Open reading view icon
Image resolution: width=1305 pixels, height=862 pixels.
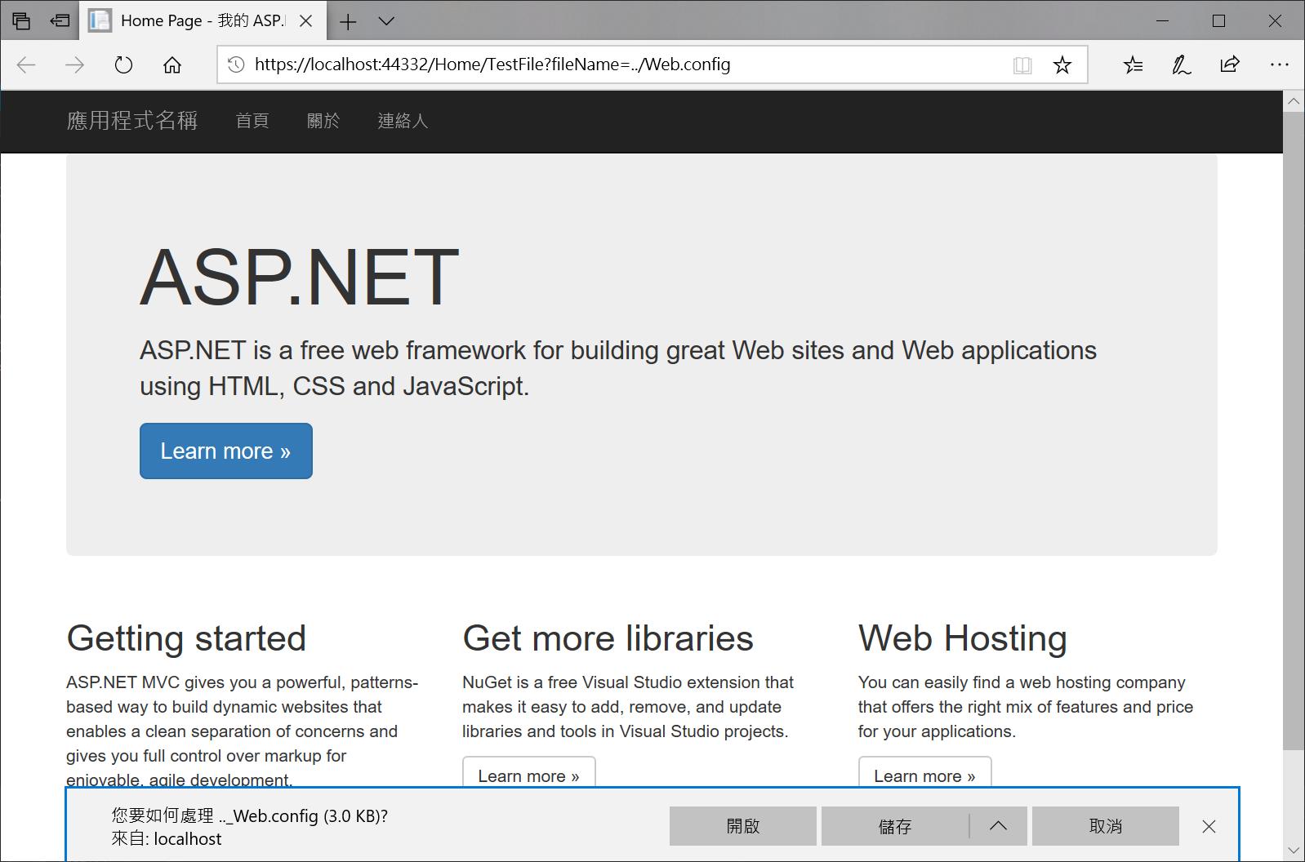(x=1022, y=65)
